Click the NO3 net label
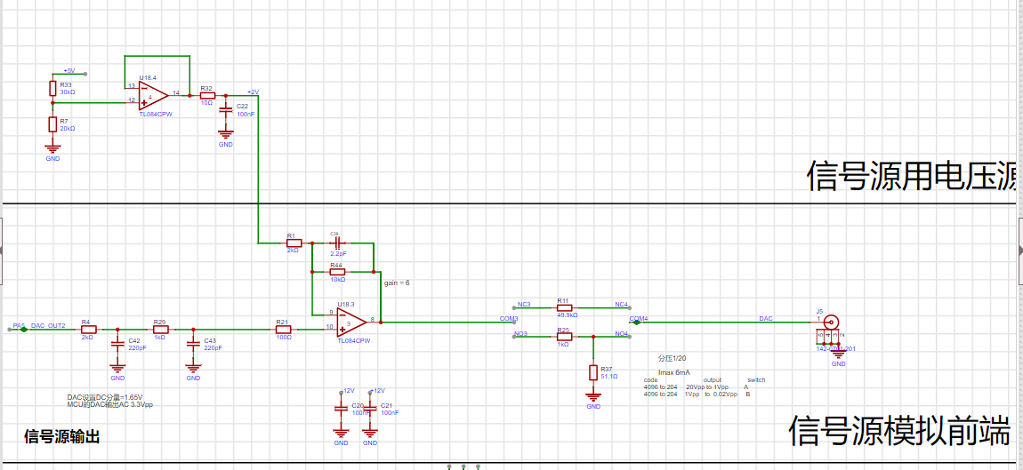This screenshot has width=1023, height=470. click(521, 334)
